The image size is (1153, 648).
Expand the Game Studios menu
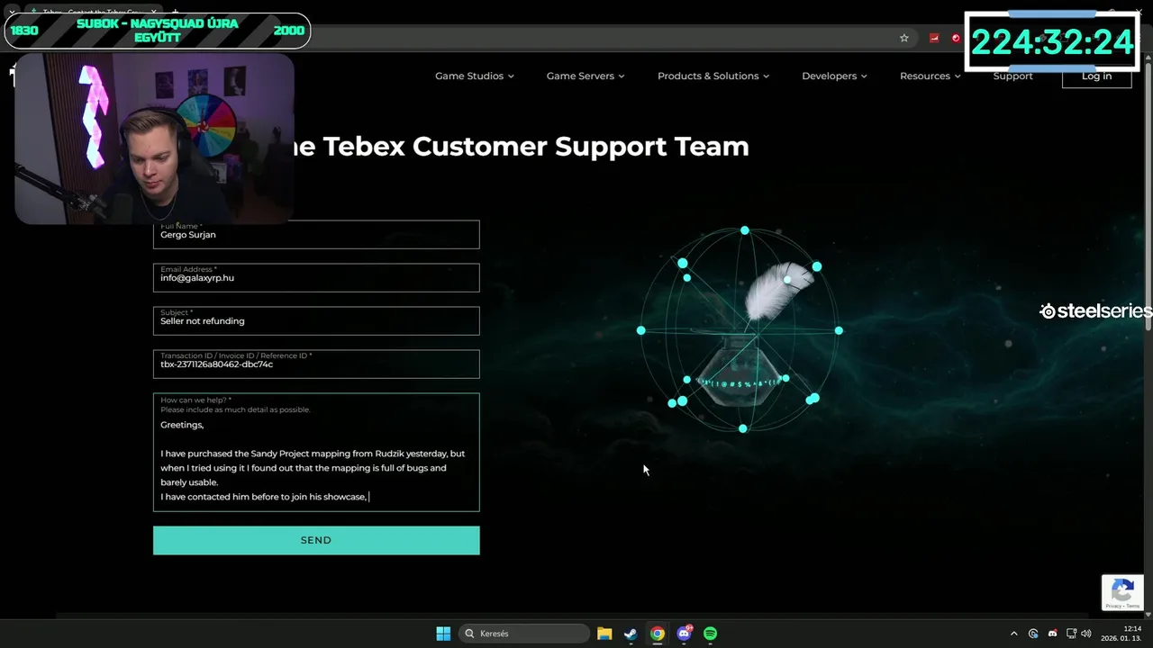(474, 76)
